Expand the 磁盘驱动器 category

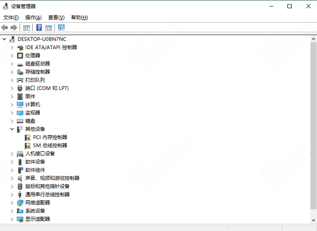click(x=12, y=63)
